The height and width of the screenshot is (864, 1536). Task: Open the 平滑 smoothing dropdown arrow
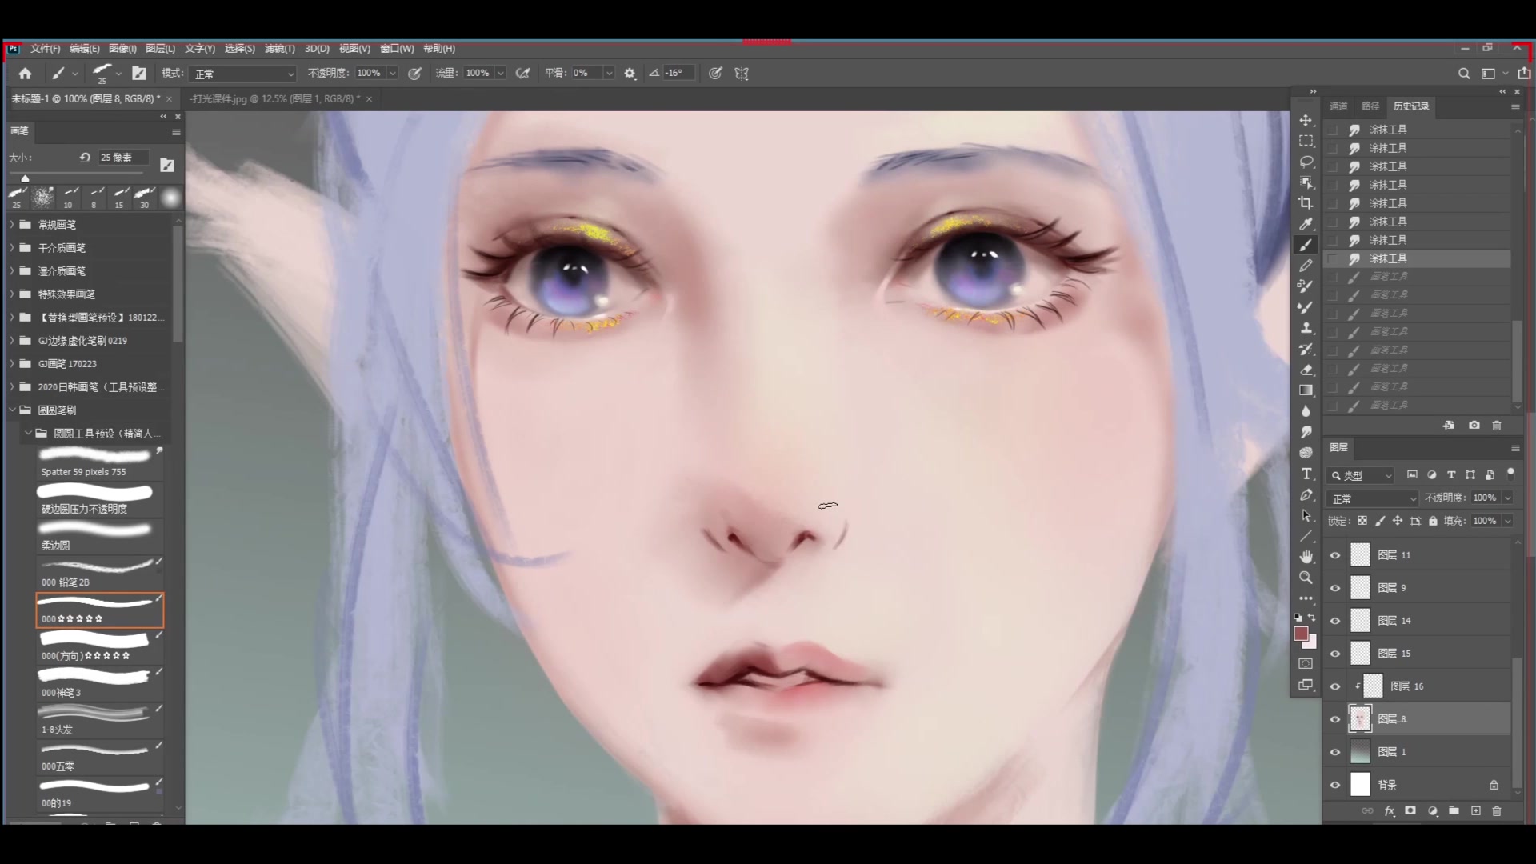point(608,74)
